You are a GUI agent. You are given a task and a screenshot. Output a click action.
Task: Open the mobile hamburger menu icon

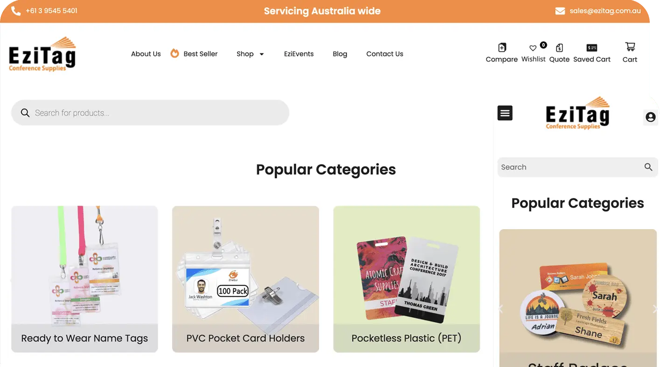[505, 113]
